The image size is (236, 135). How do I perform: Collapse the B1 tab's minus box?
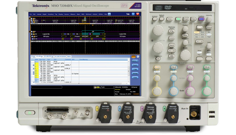pyautogui.click(x=34, y=57)
